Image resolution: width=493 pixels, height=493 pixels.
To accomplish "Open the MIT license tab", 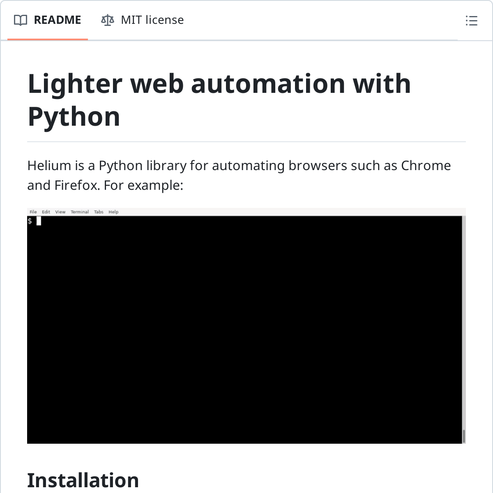I will click(x=152, y=20).
